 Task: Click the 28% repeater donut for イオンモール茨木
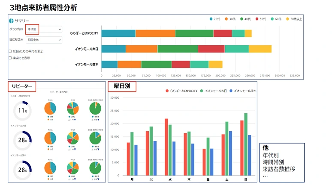[x=22, y=170]
